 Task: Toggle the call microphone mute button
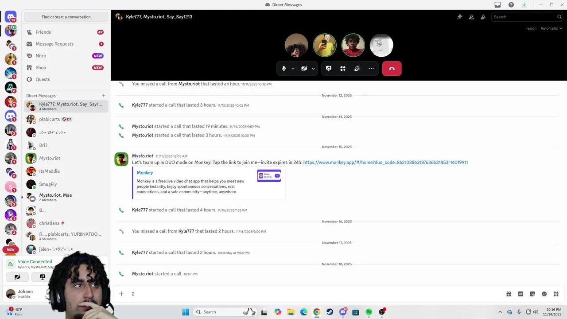[x=283, y=69]
